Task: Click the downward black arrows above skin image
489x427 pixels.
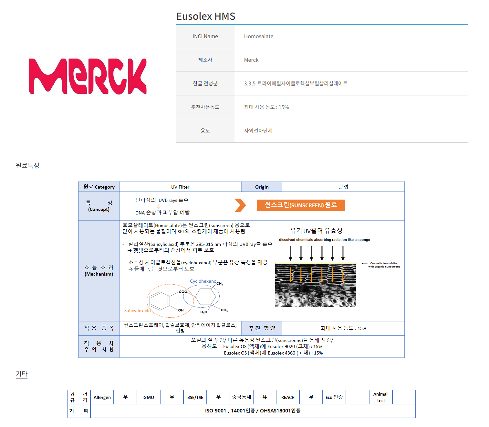Action: click(316, 253)
